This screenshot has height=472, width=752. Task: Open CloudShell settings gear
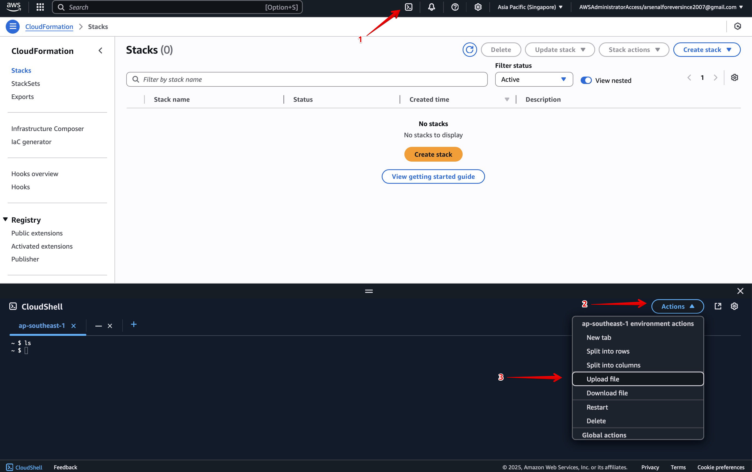[x=734, y=306]
